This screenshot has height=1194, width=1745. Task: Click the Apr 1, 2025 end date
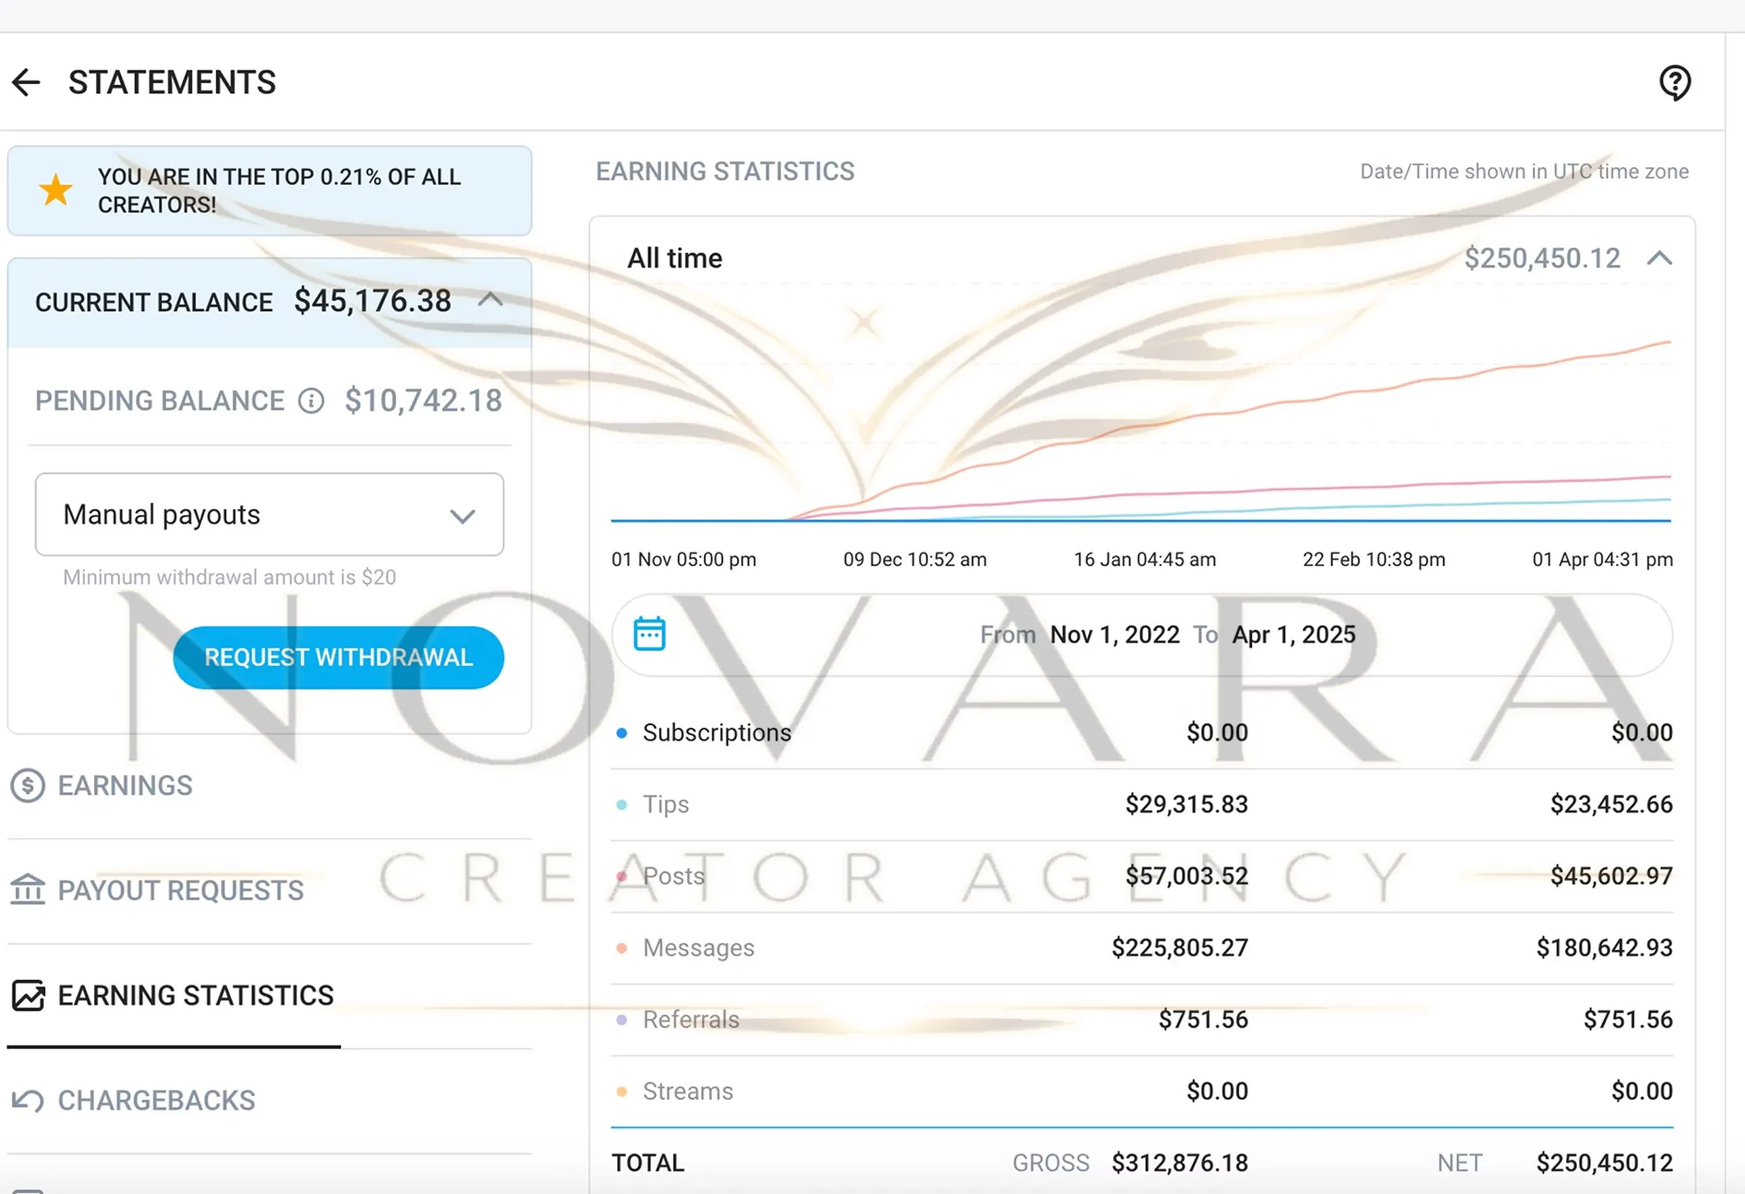pyautogui.click(x=1293, y=635)
